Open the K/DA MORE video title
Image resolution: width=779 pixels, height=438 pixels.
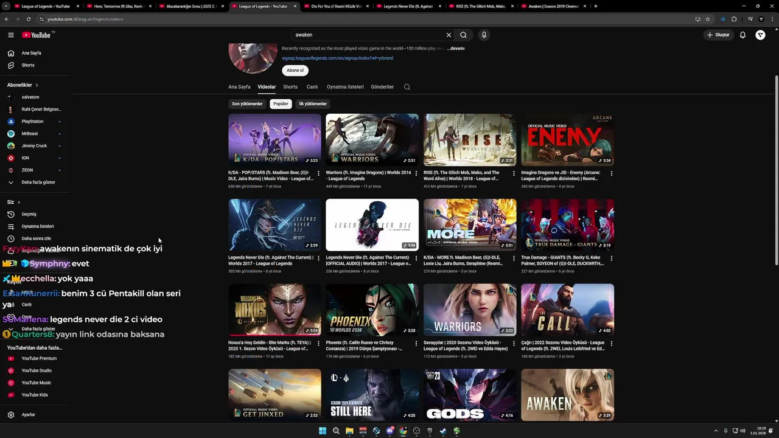coord(464,260)
